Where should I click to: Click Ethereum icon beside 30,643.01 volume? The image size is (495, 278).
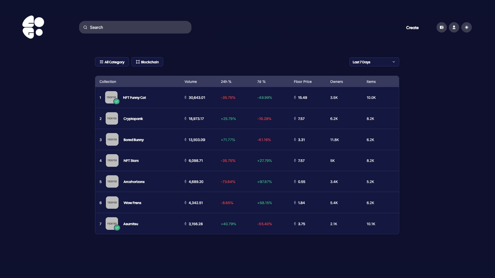click(x=185, y=98)
